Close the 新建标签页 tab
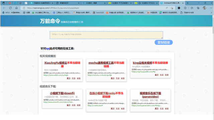The image size is (214, 120). [79, 3]
